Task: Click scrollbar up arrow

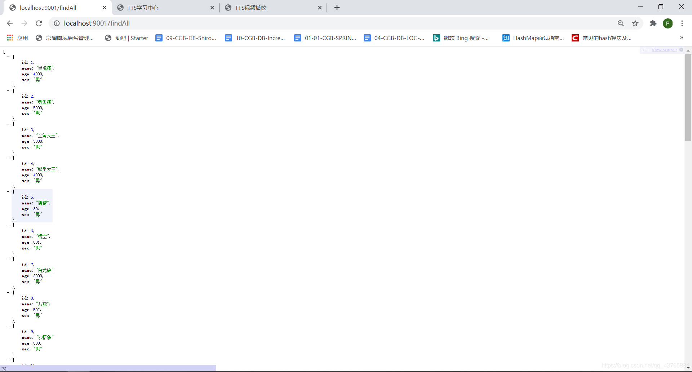Action: pyautogui.click(x=688, y=50)
